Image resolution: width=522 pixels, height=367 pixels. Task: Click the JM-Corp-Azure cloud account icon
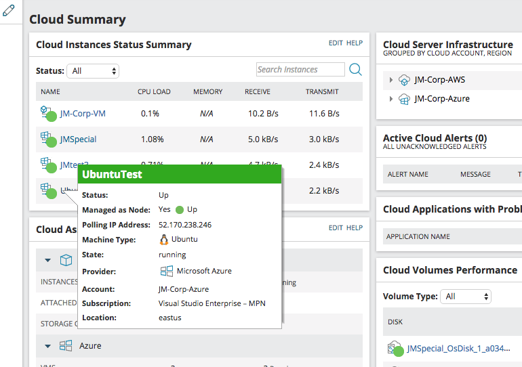[404, 99]
